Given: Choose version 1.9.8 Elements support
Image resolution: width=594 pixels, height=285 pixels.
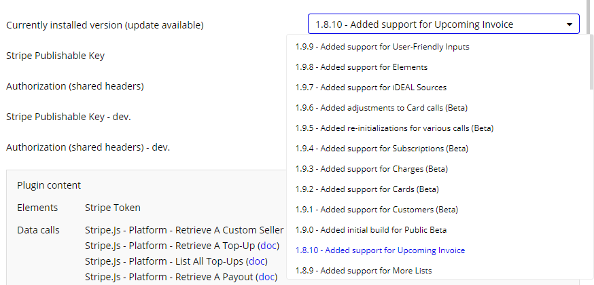Looking at the screenshot, I should tap(361, 67).
